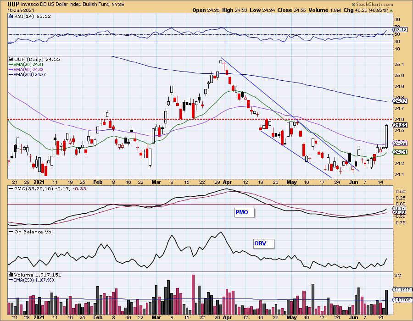
Task: Click the volume bars icon beside Volume label
Action: point(11,275)
